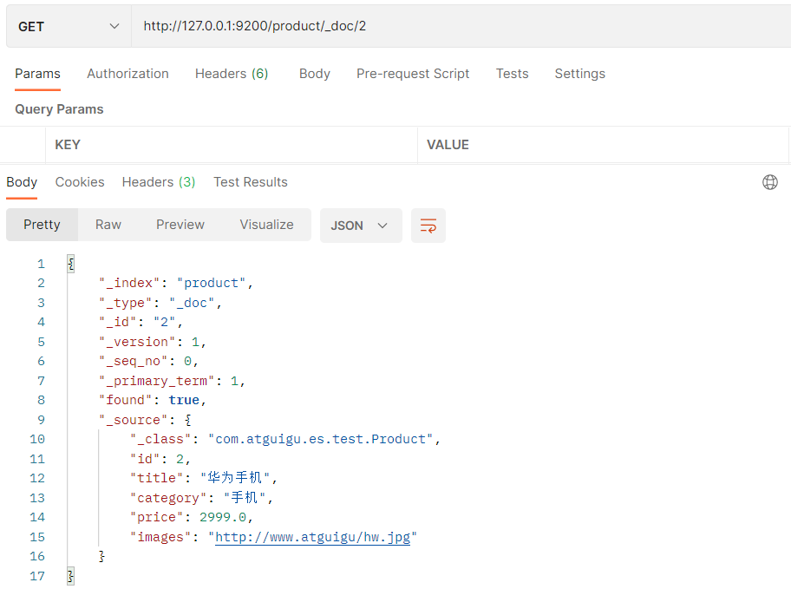Open the response Headers (3) tab
Screen dimensions: 791x589
click(x=159, y=182)
